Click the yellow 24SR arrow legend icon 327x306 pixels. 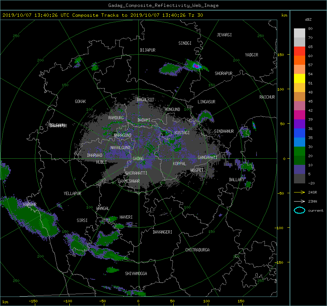tap(299, 192)
